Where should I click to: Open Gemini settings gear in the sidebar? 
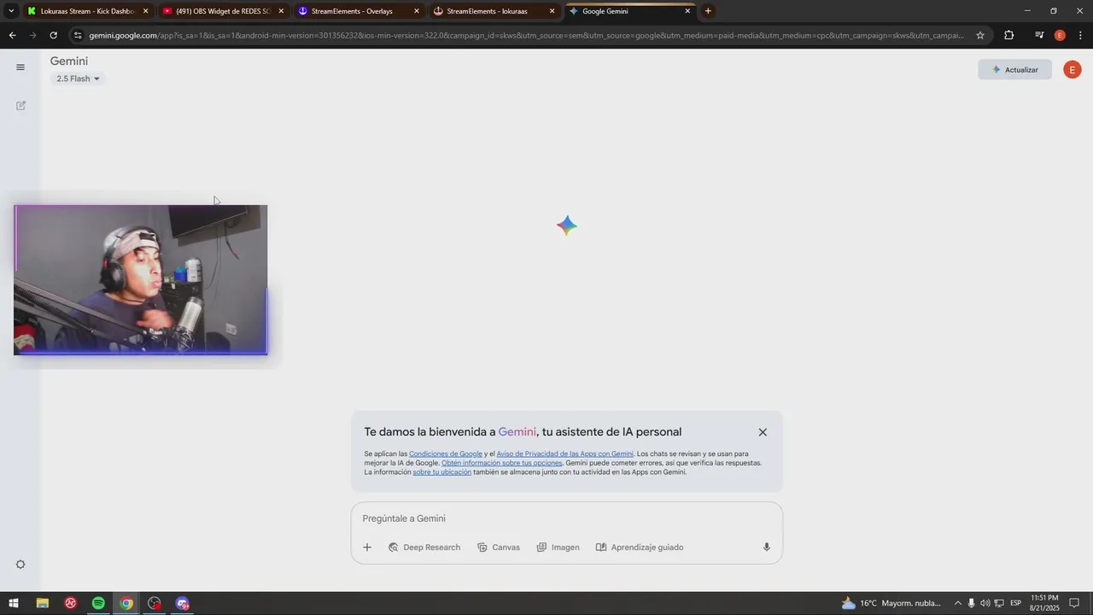pyautogui.click(x=20, y=565)
